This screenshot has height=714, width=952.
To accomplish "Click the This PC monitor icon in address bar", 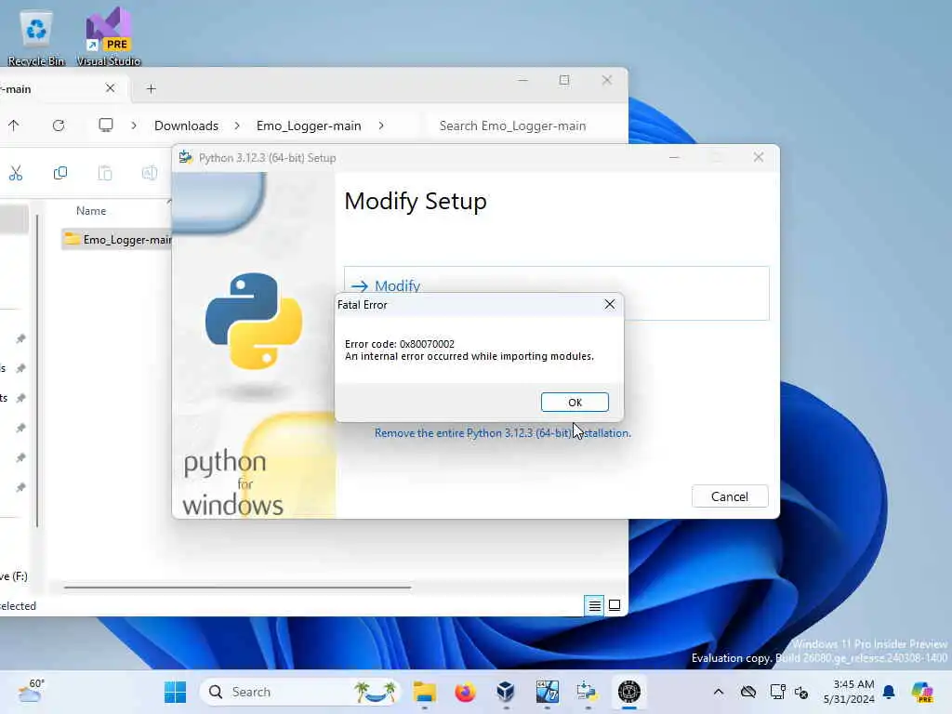I will click(x=106, y=126).
